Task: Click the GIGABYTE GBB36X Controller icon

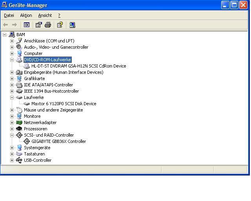Action: coord(27,141)
